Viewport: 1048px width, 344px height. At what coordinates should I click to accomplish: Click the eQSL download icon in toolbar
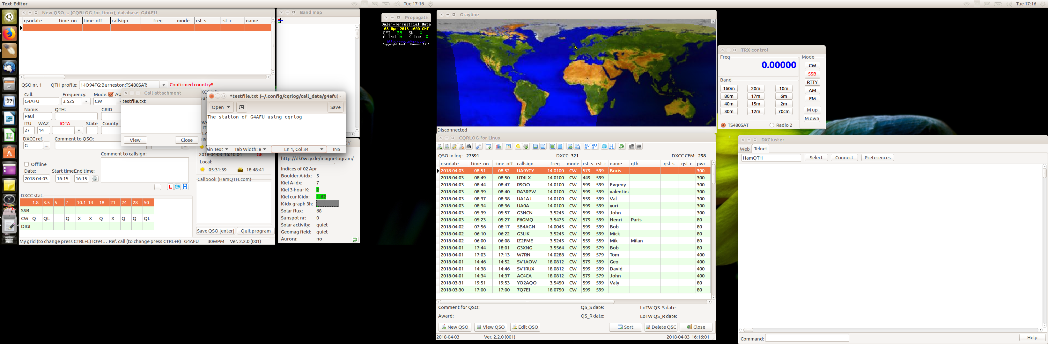point(594,146)
